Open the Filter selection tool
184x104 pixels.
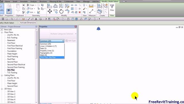click(112, 8)
